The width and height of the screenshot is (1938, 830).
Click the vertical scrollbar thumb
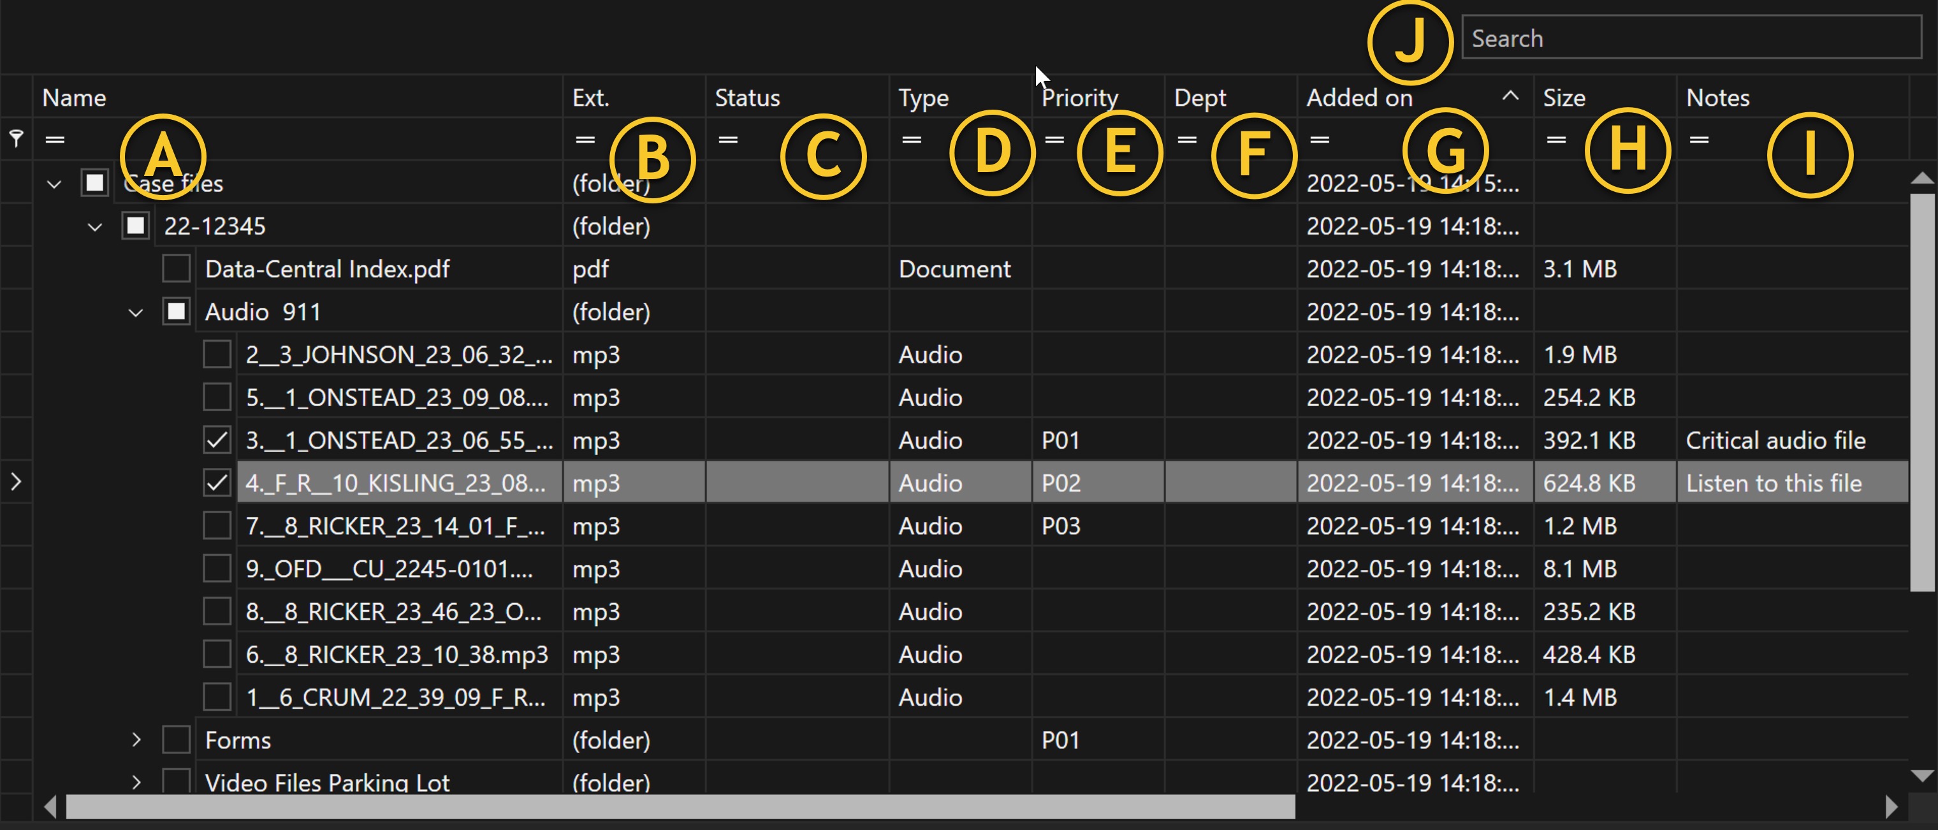1922,392
